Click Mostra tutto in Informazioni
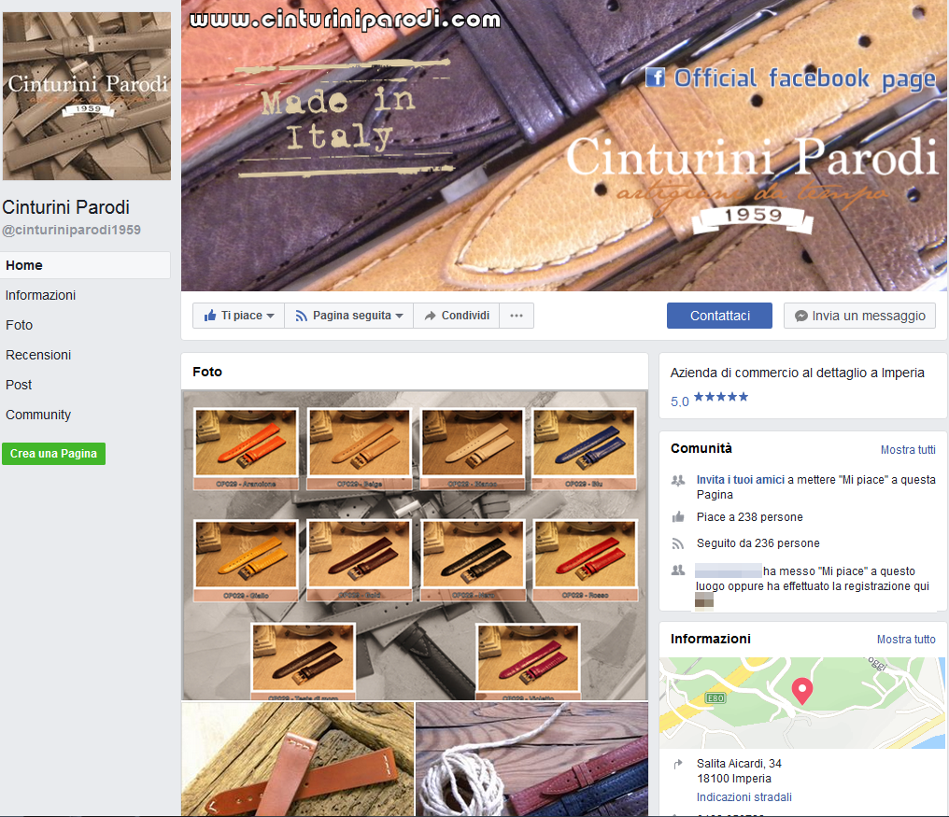Image resolution: width=949 pixels, height=817 pixels. pos(906,639)
